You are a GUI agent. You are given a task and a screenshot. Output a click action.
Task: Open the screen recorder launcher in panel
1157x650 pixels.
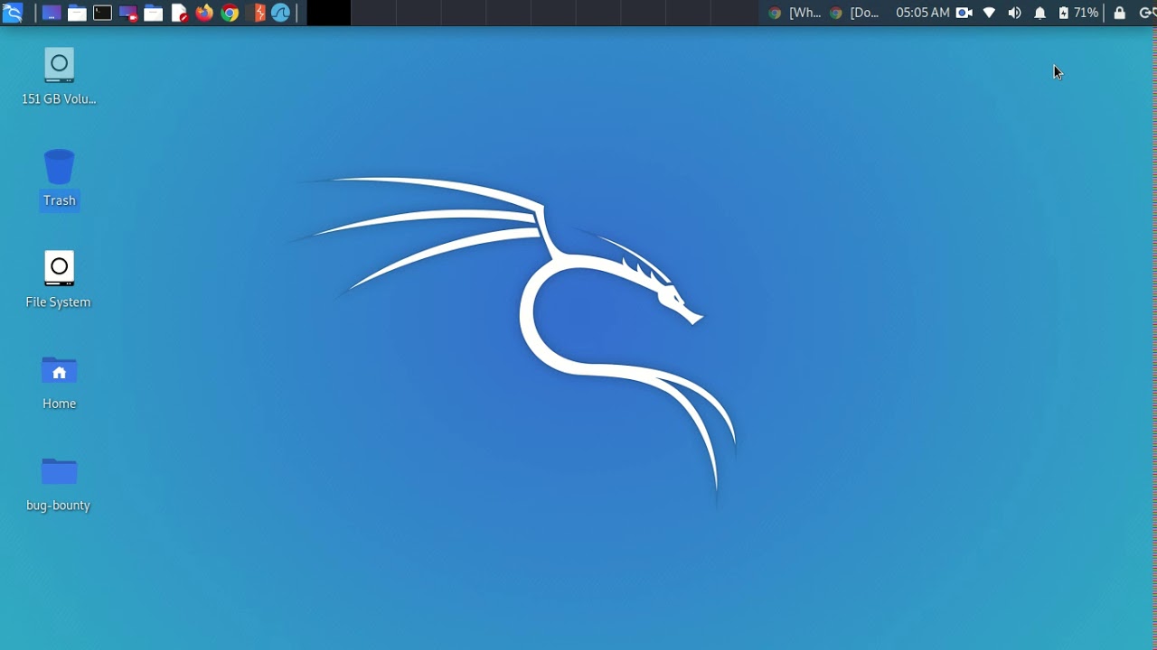coord(127,13)
